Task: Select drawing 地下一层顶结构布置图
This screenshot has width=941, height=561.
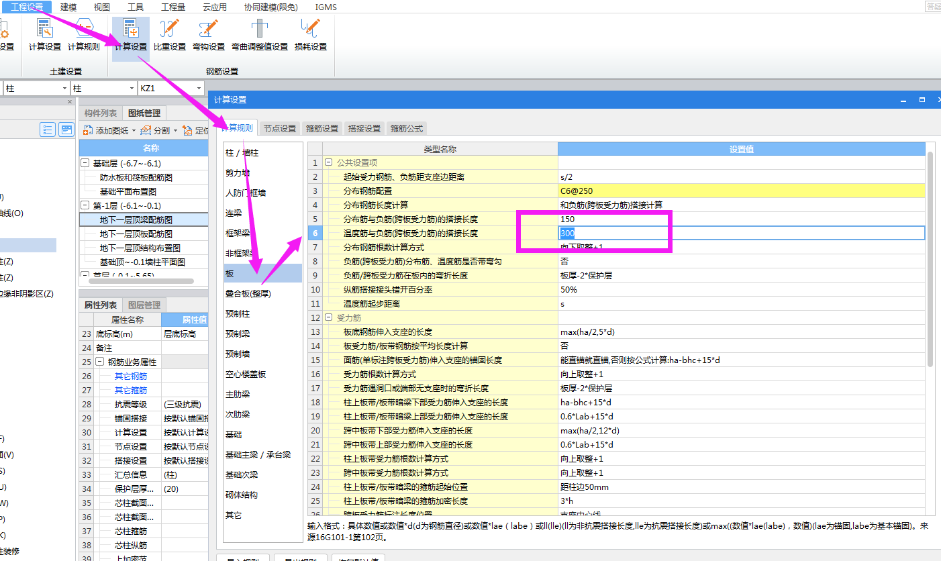Action: click(140, 248)
